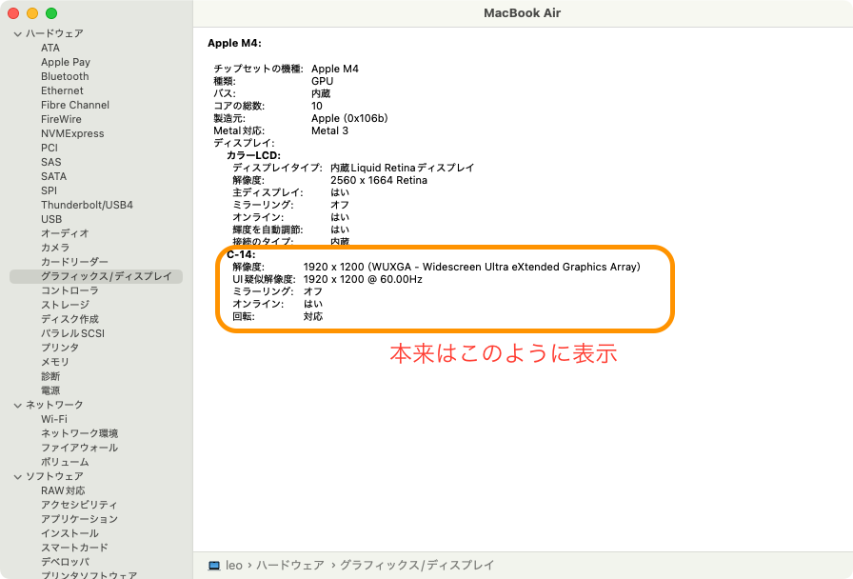Select グラフィックス/ディスプレイ in sidebar
Screen dimensions: 853x579
[x=106, y=276]
